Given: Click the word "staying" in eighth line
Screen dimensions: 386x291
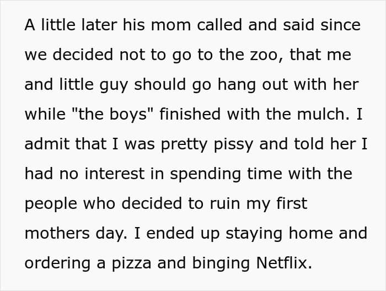Looking at the screenshot, I should click(x=254, y=234).
